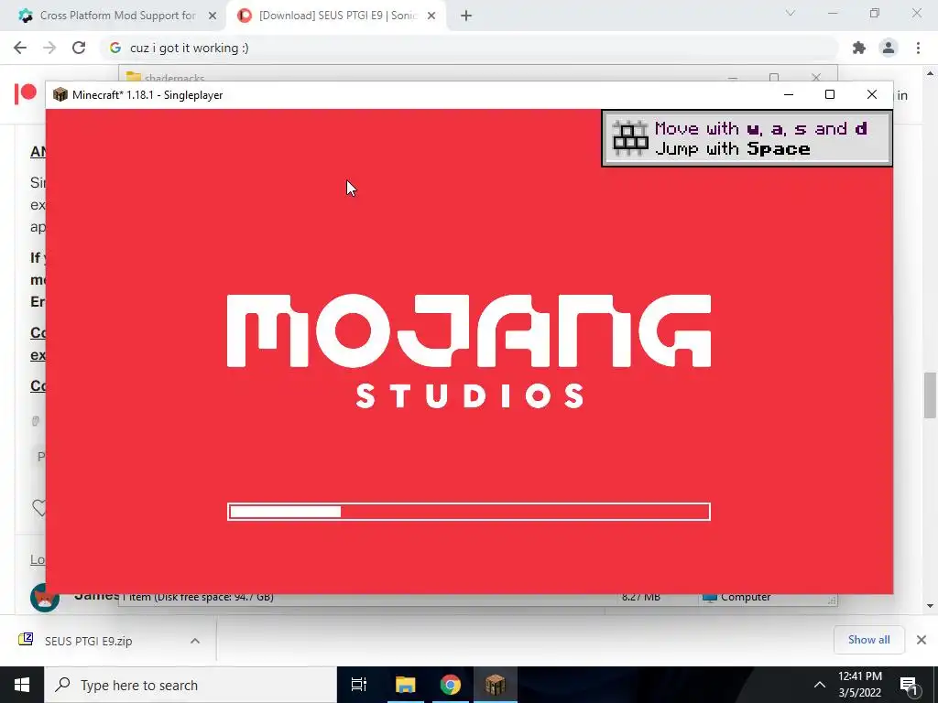
Task: Click the Type here to search box
Action: (191, 685)
